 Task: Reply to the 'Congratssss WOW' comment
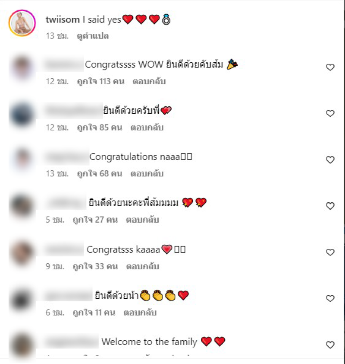(149, 81)
